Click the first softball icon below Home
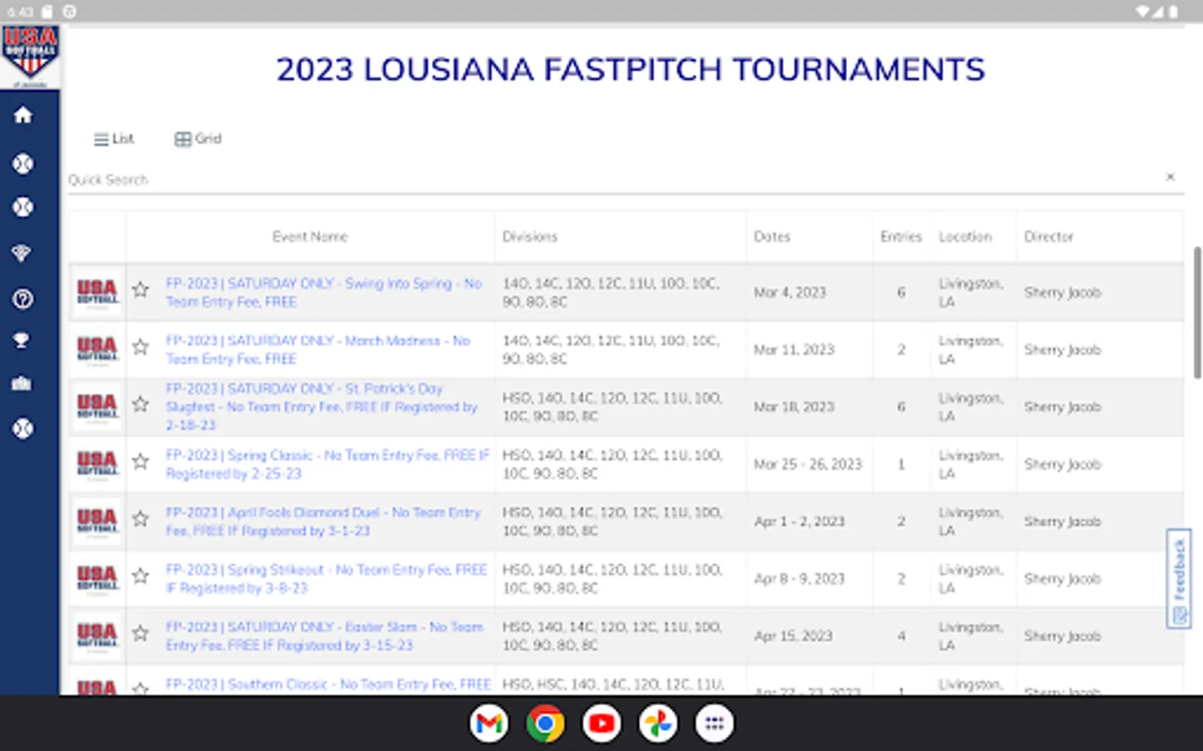 click(x=21, y=164)
